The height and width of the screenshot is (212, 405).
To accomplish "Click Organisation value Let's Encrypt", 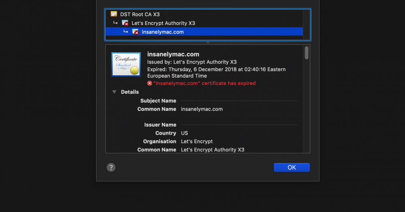I will 197,141.
